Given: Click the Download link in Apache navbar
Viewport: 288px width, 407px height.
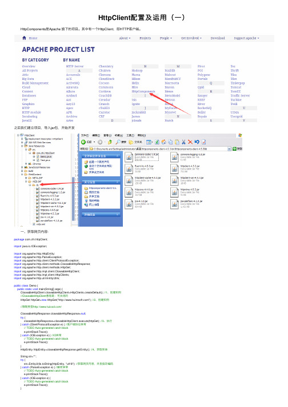Looking at the screenshot, I should click(x=218, y=38).
